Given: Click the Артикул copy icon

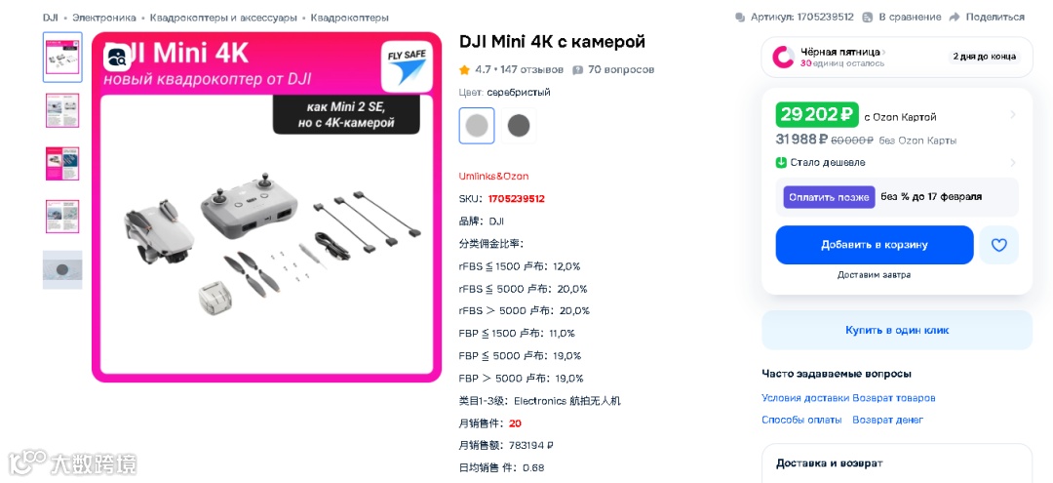Looking at the screenshot, I should point(740,17).
